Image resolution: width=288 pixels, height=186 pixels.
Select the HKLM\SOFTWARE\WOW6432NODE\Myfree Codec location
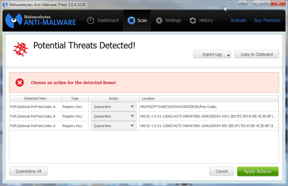pyautogui.click(x=178, y=107)
